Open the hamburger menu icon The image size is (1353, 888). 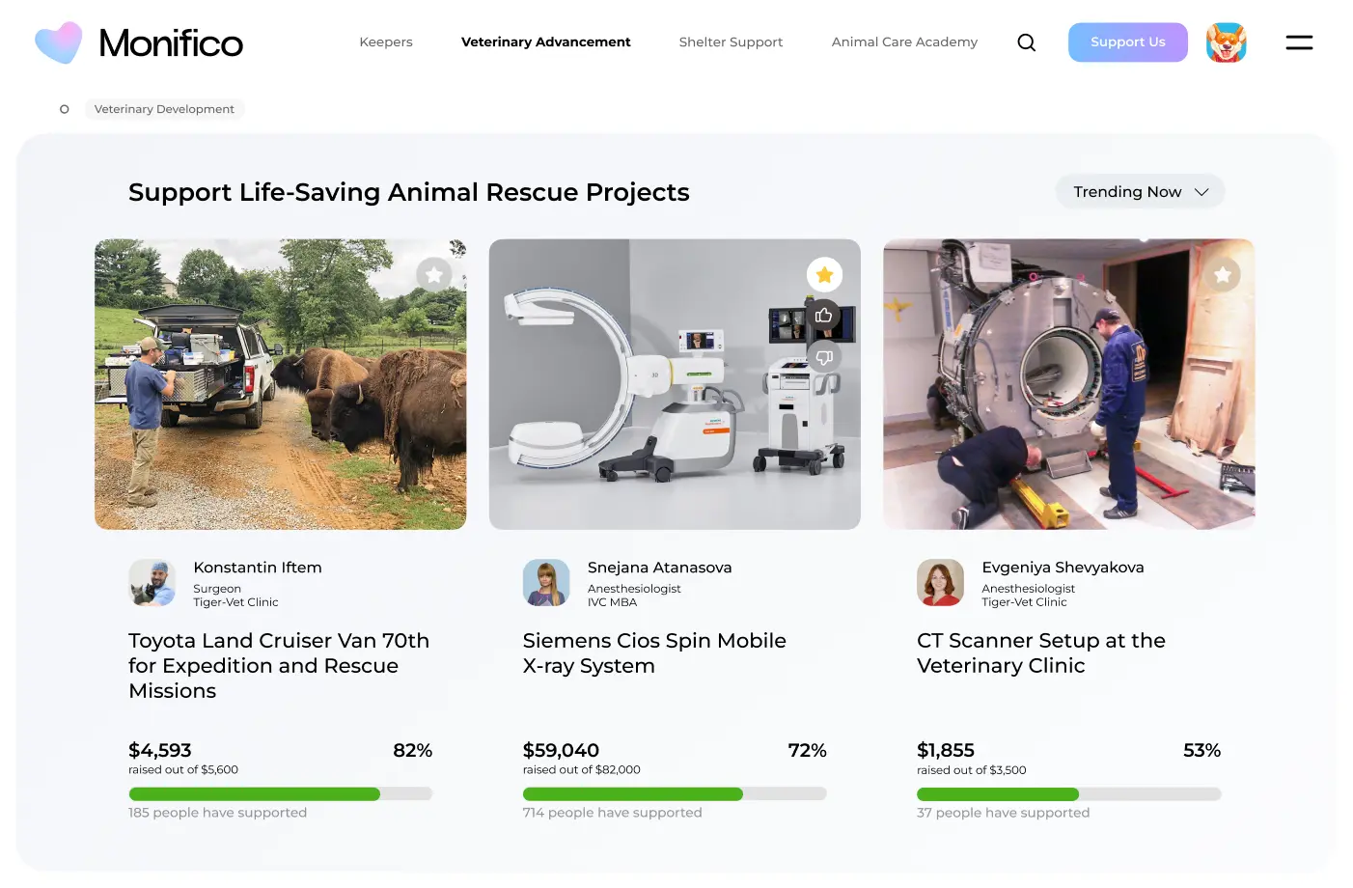[x=1299, y=42]
